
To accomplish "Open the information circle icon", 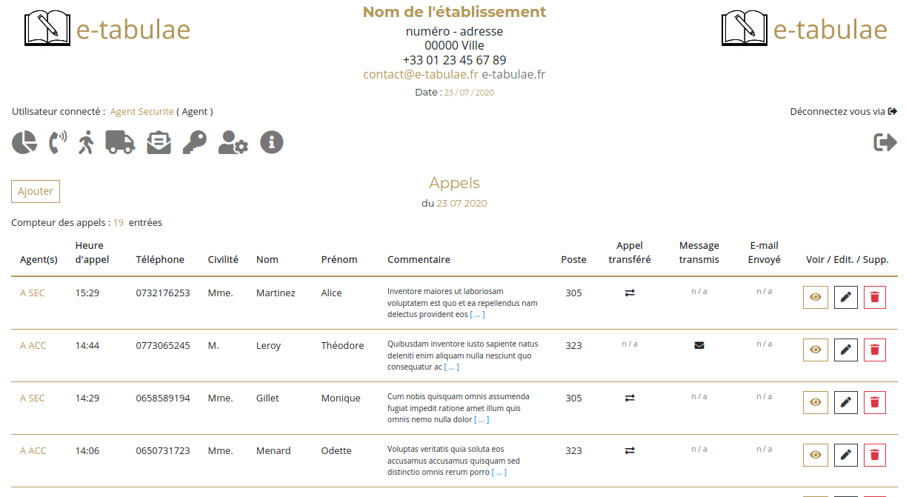I will [x=272, y=142].
